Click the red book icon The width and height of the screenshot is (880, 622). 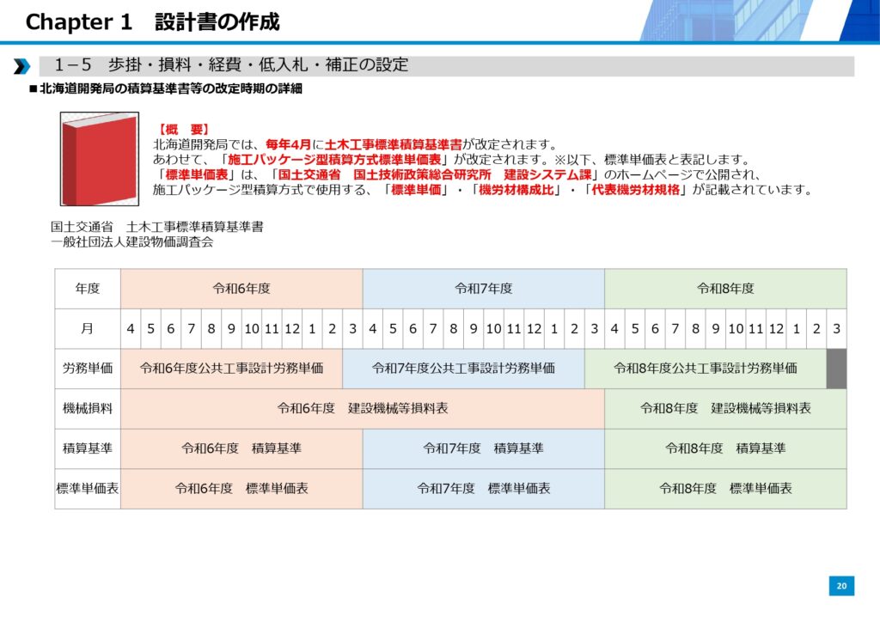[x=99, y=160]
